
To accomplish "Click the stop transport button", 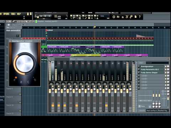I will click(x=45, y=16).
